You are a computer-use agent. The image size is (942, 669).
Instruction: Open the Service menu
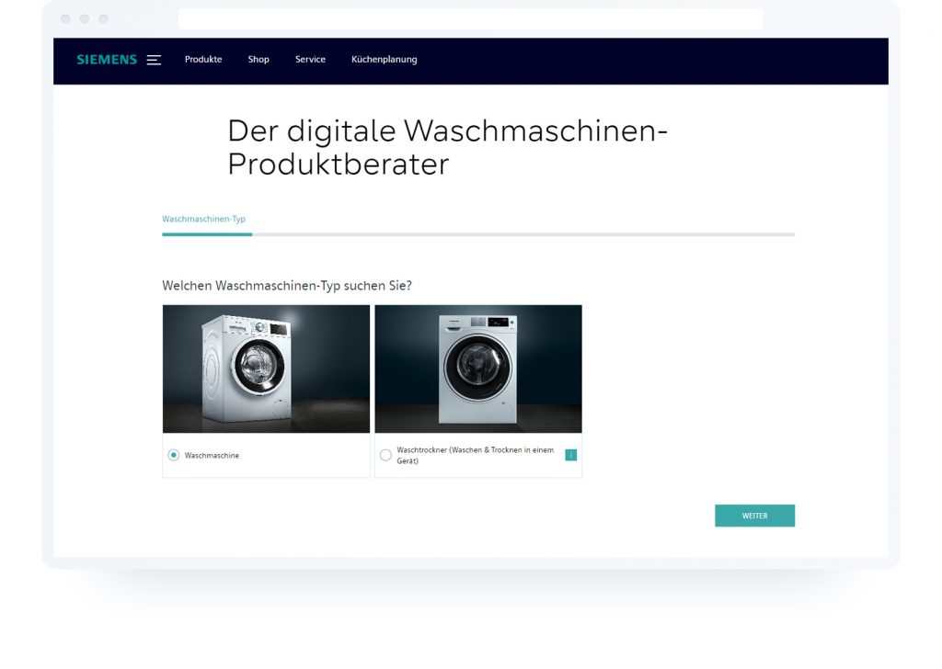point(310,60)
